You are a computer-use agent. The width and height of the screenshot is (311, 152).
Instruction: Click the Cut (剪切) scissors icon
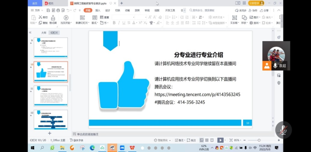pos(40,17)
